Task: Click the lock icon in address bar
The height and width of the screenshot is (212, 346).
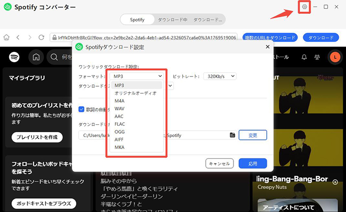Action: (54, 37)
